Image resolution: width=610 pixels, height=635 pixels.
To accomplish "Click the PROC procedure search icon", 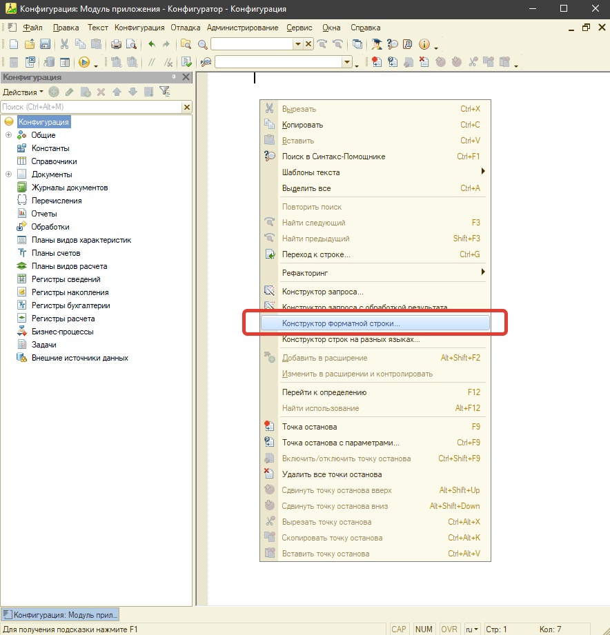I will coord(206,62).
